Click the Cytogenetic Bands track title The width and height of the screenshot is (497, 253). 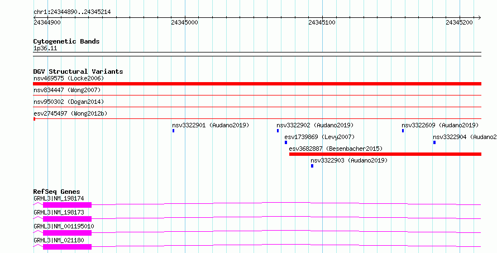[66, 41]
